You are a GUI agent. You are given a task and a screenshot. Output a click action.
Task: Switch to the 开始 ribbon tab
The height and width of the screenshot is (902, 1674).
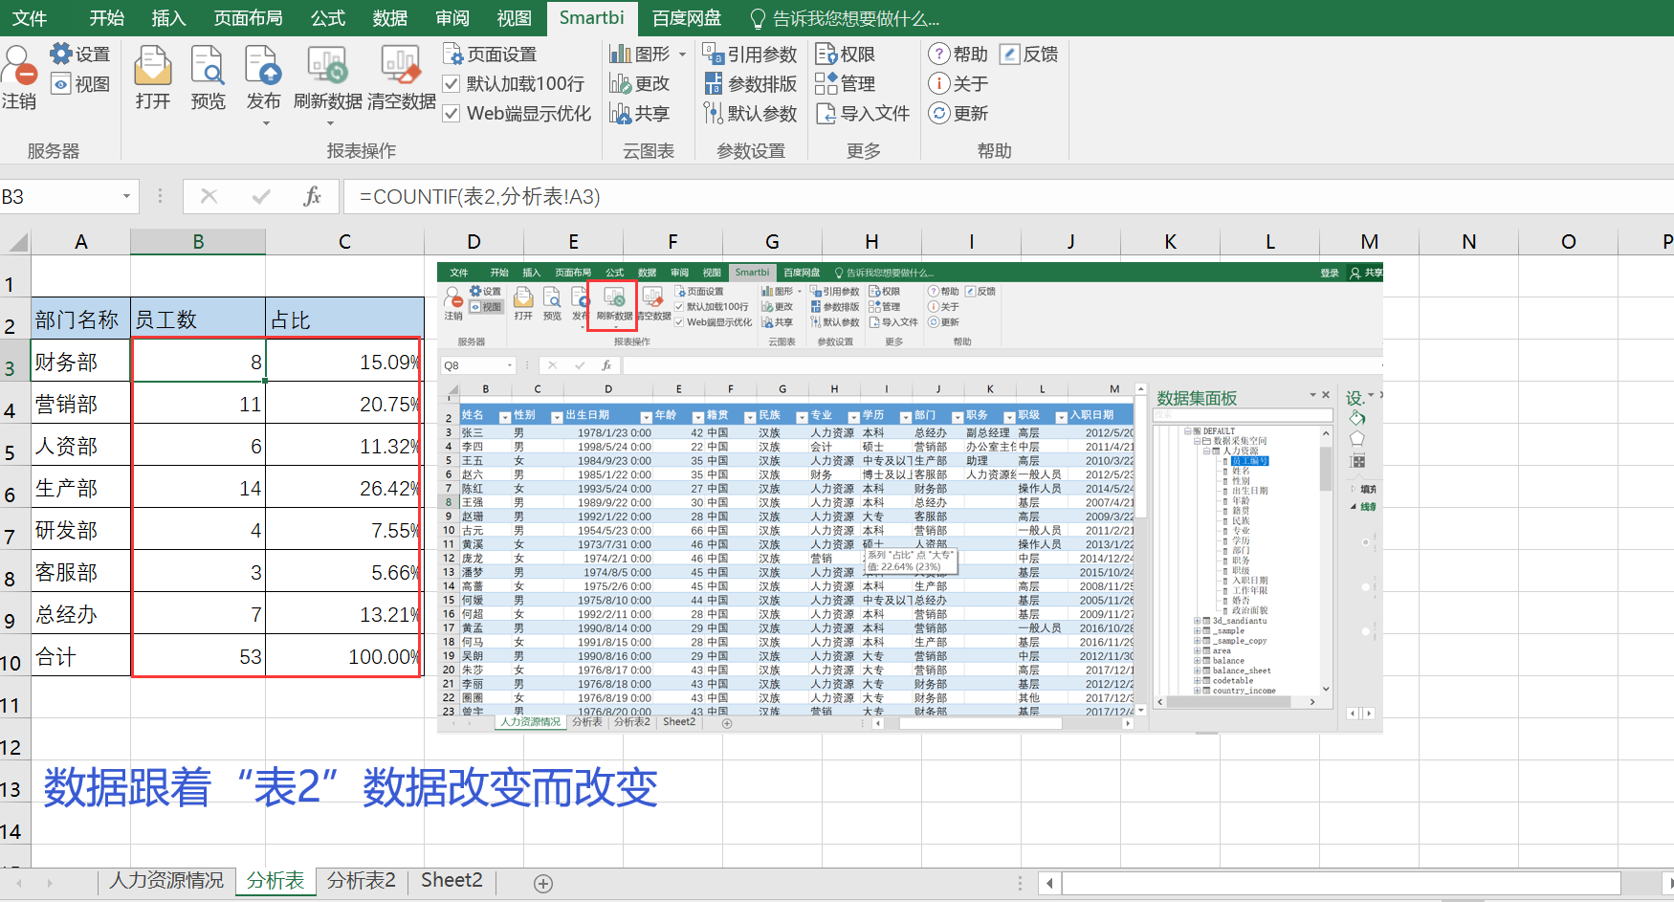[106, 18]
